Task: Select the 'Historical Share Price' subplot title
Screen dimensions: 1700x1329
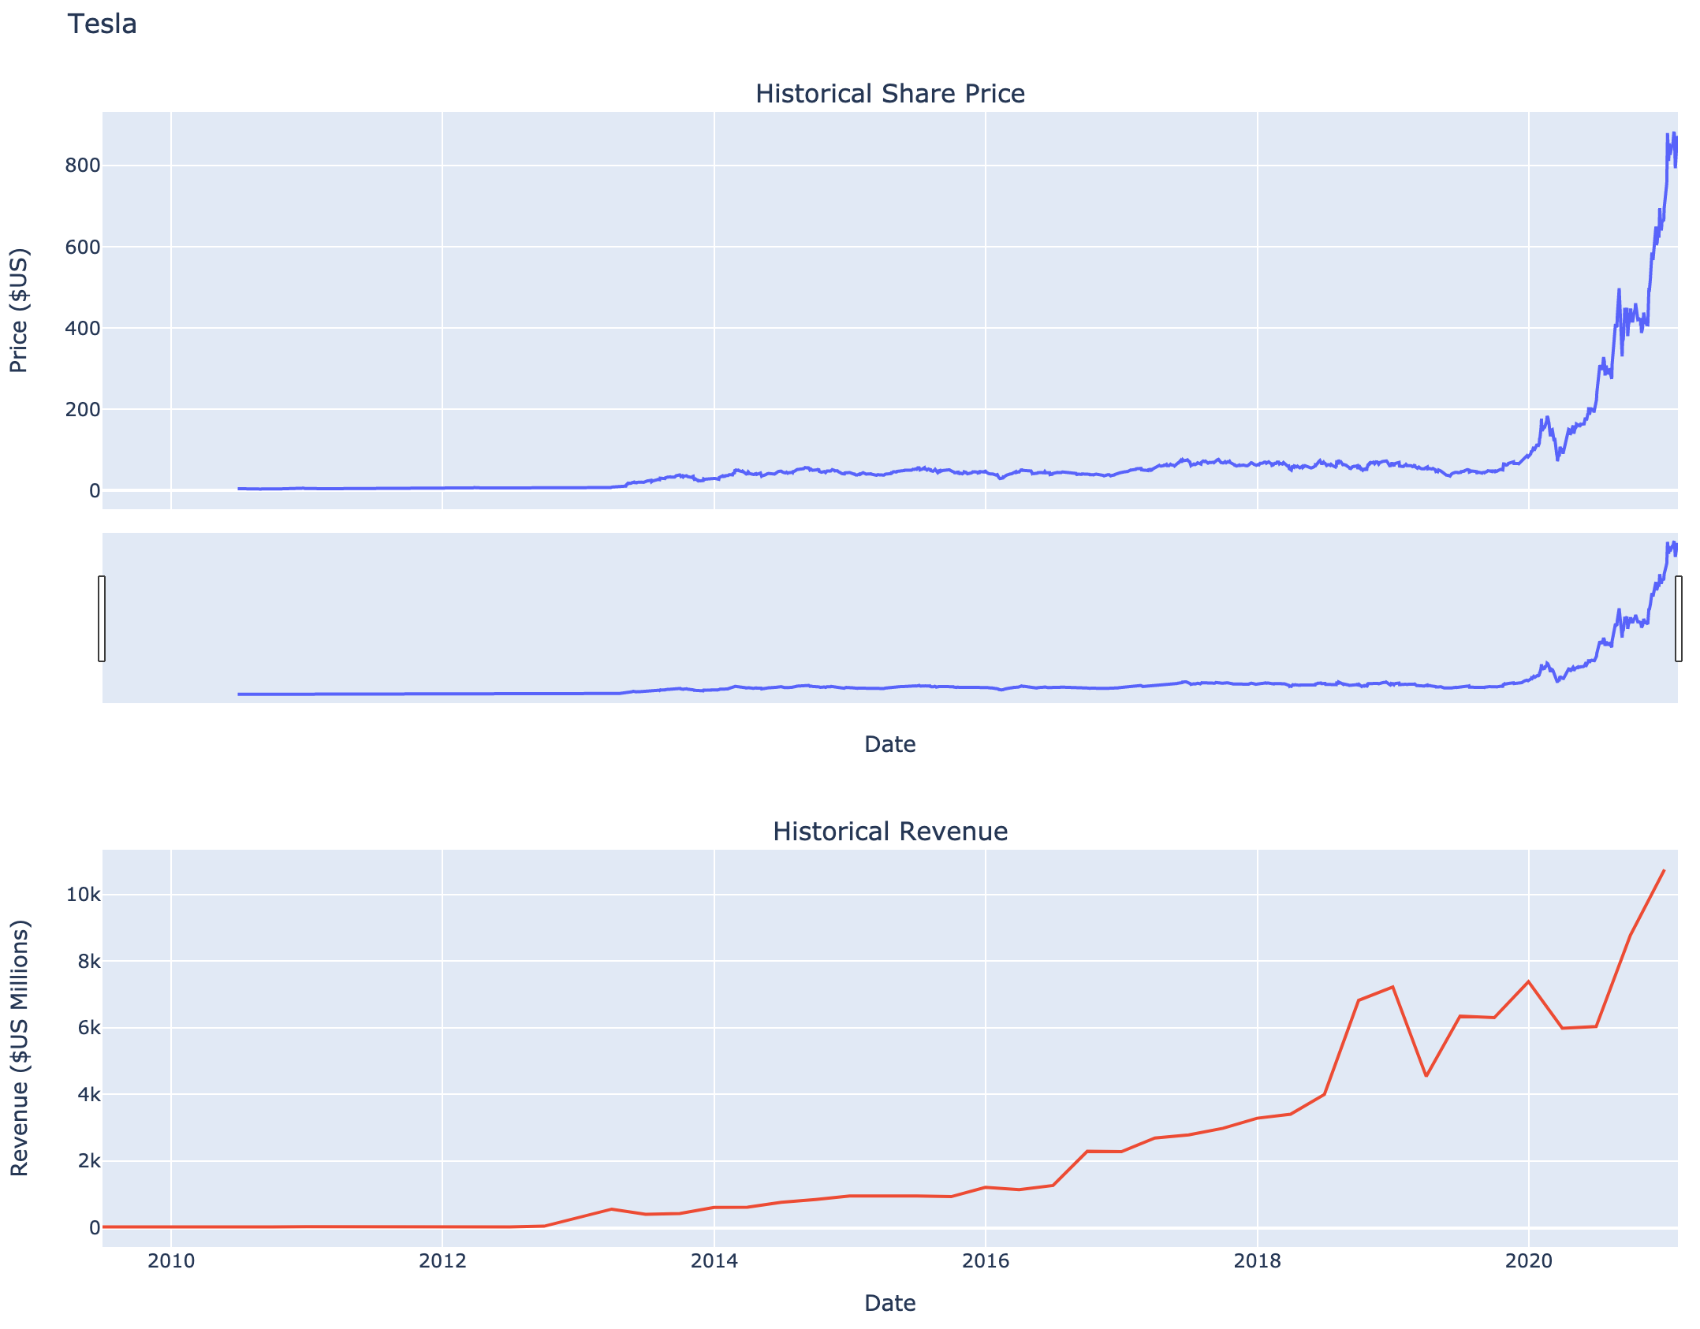Action: click(890, 94)
